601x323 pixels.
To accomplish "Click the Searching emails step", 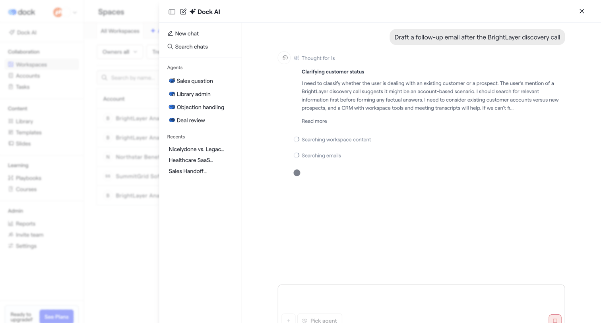I will pos(317,156).
